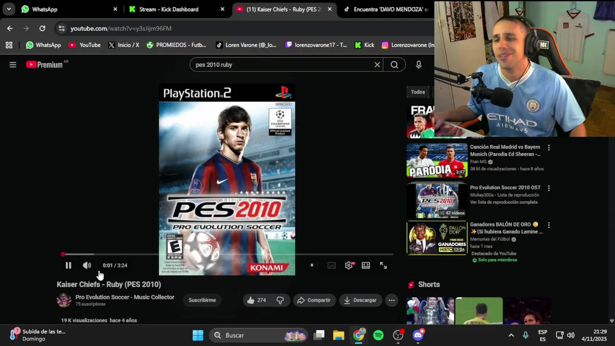Open Ganadores BALÓN DE ORO video thumbnail

(437, 238)
